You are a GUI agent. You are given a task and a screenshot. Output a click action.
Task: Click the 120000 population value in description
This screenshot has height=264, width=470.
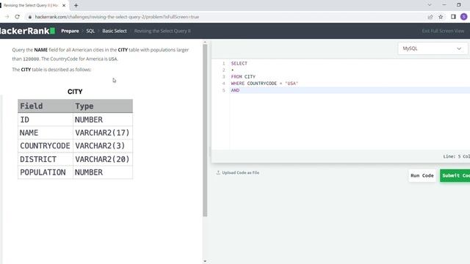31,59
